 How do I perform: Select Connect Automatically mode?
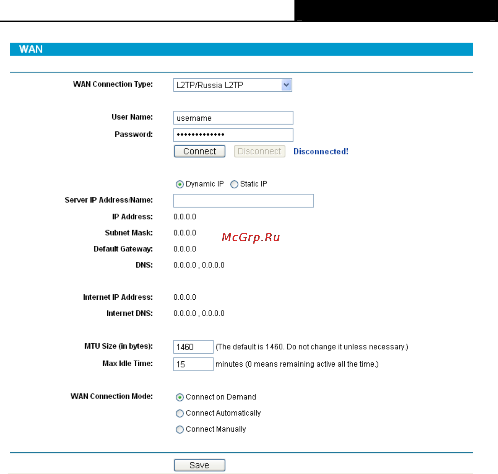179,414
